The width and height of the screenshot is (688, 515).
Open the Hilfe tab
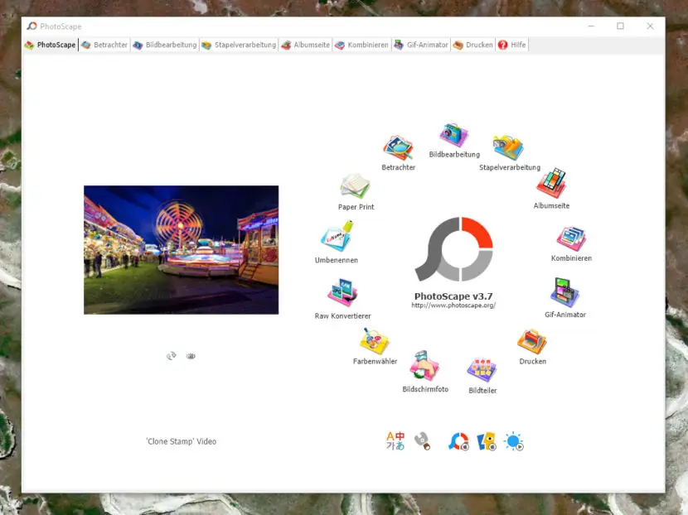pyautogui.click(x=512, y=45)
